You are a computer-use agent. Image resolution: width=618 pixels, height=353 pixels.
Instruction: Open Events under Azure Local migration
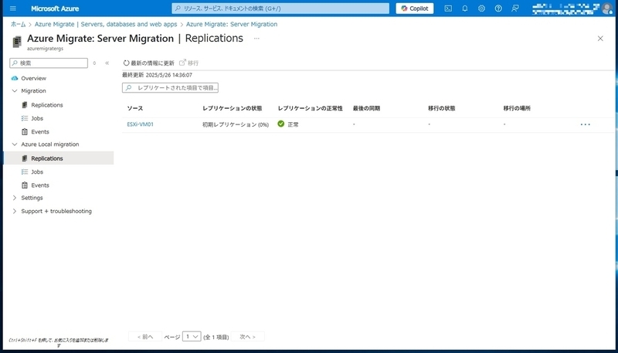[x=40, y=185]
